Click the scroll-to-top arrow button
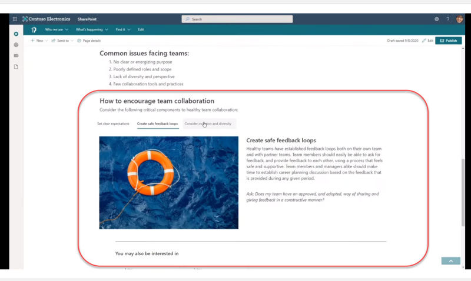Viewport: 471px width, 281px height. [x=450, y=261]
